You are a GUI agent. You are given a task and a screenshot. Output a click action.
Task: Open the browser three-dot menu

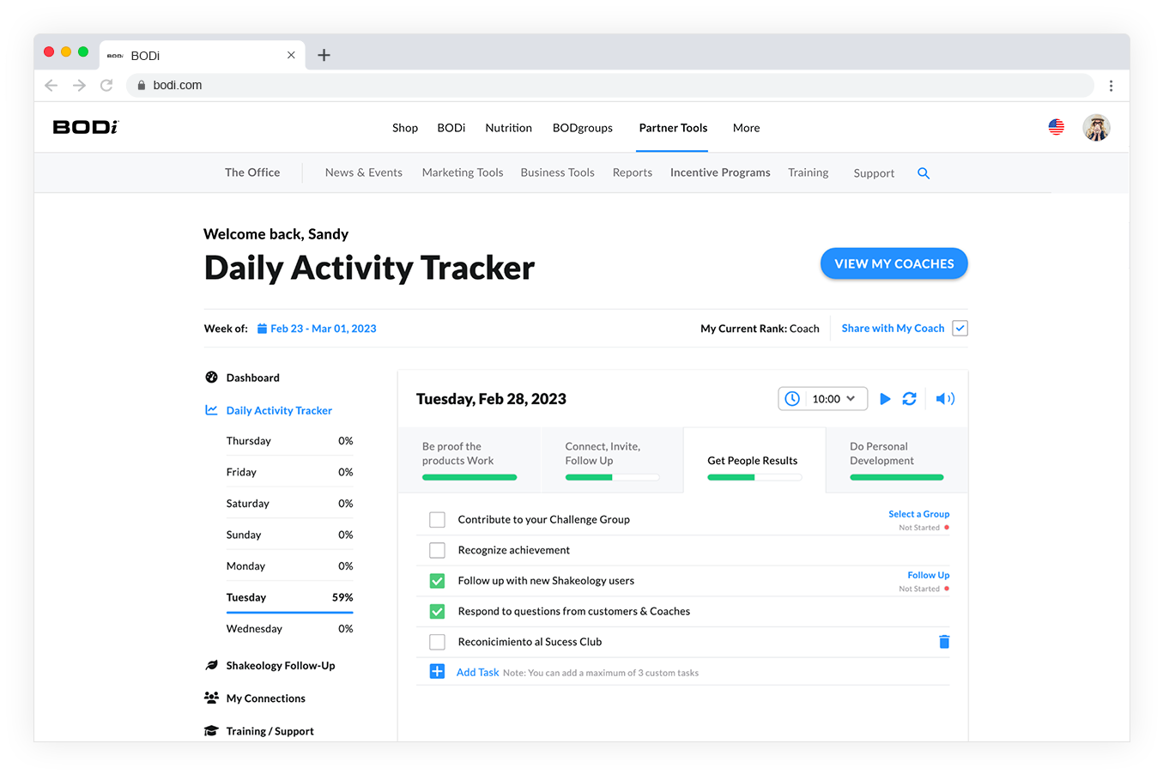[1111, 86]
